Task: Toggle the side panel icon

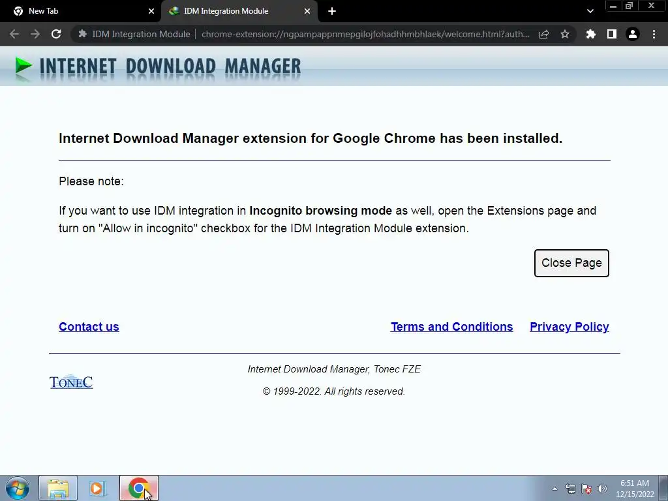Action: (612, 34)
